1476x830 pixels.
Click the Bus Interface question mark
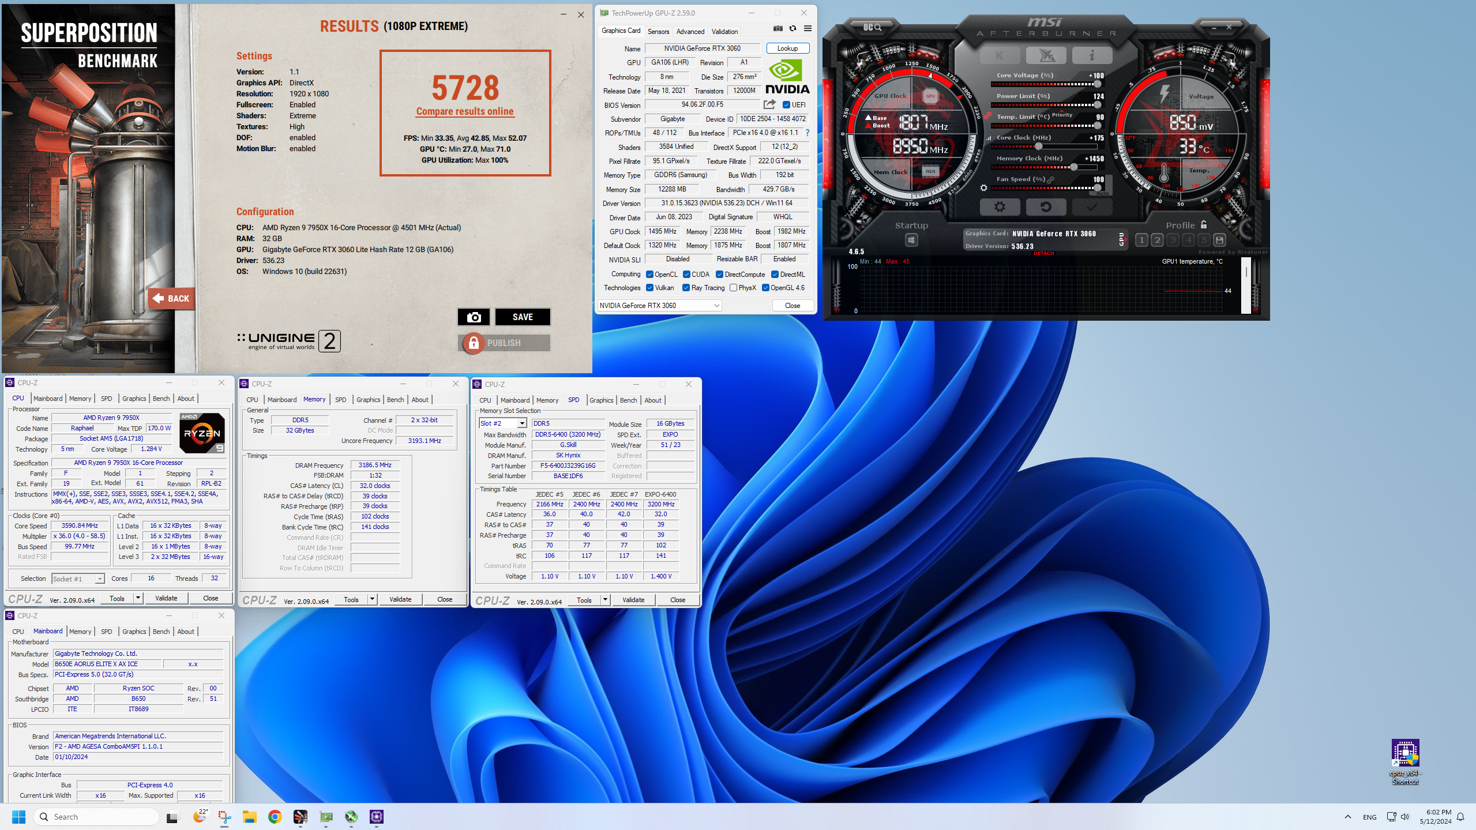coord(808,133)
